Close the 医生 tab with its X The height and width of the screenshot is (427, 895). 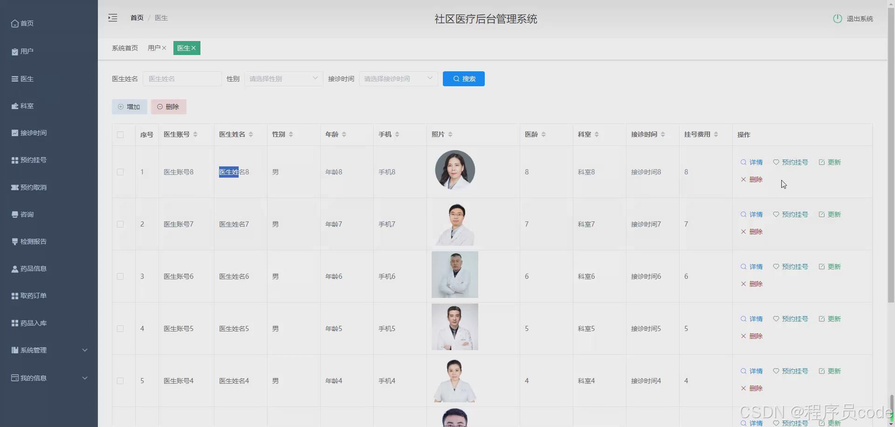pyautogui.click(x=193, y=48)
